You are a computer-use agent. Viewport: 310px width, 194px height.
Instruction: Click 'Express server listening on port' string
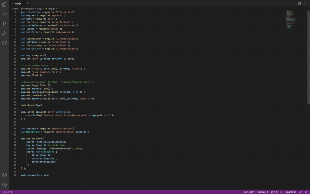click(x=65, y=115)
